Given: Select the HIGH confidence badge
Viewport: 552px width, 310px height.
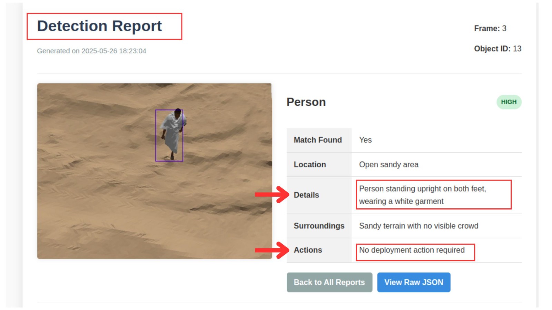Looking at the screenshot, I should (509, 102).
